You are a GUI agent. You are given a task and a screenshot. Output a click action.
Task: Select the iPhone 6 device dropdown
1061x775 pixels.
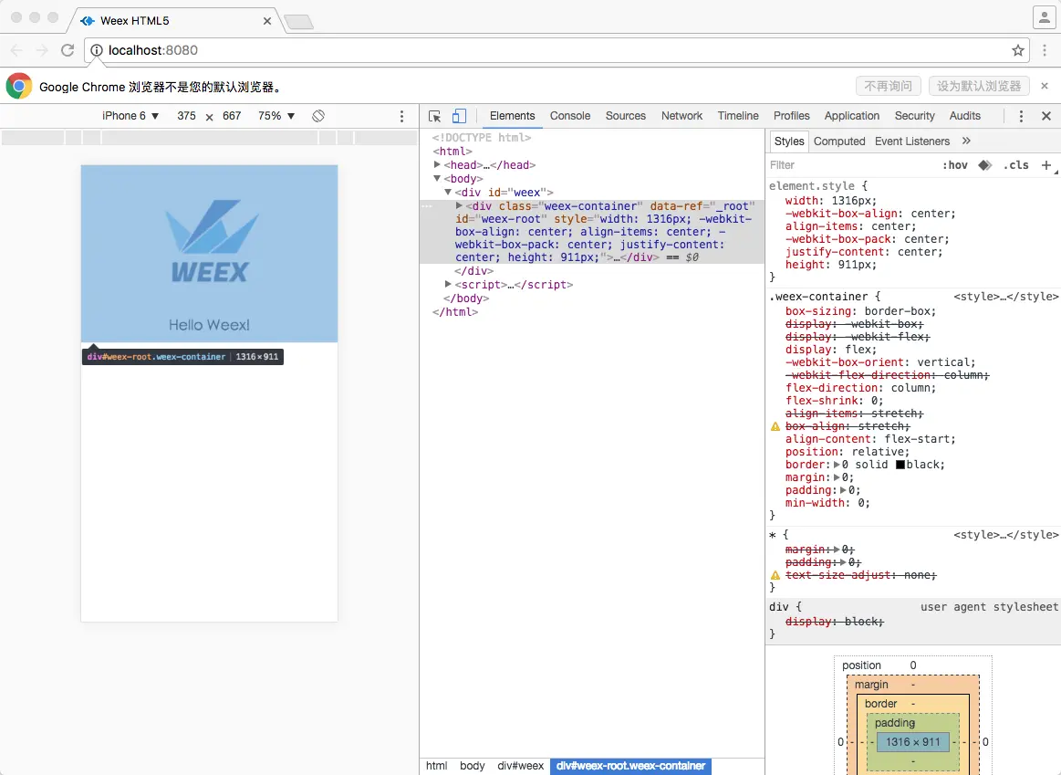130,116
